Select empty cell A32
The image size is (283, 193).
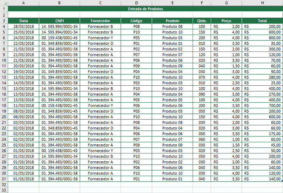(x=23, y=184)
